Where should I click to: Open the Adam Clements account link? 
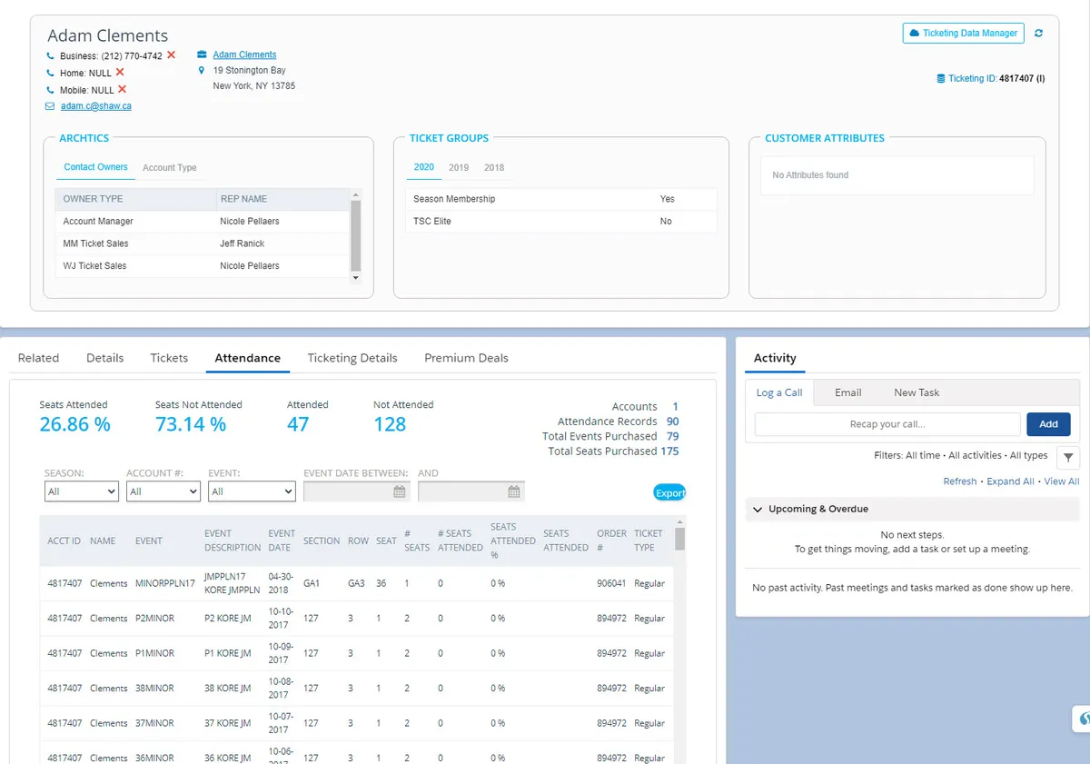pos(244,55)
